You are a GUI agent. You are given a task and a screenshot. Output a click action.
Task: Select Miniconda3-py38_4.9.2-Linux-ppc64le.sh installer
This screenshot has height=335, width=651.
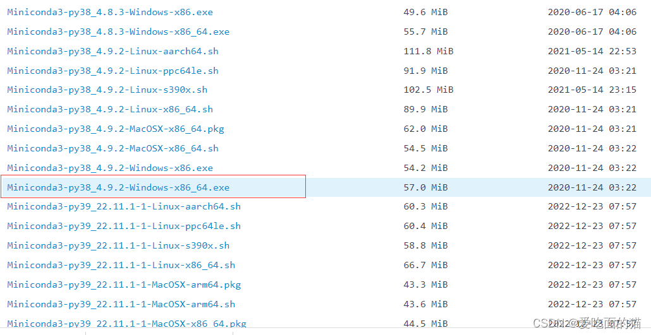tap(113, 71)
